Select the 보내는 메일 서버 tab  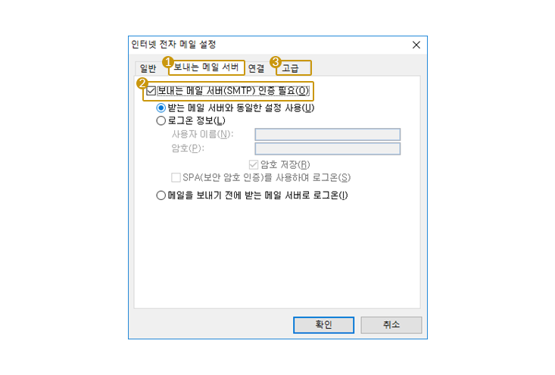pyautogui.click(x=207, y=67)
